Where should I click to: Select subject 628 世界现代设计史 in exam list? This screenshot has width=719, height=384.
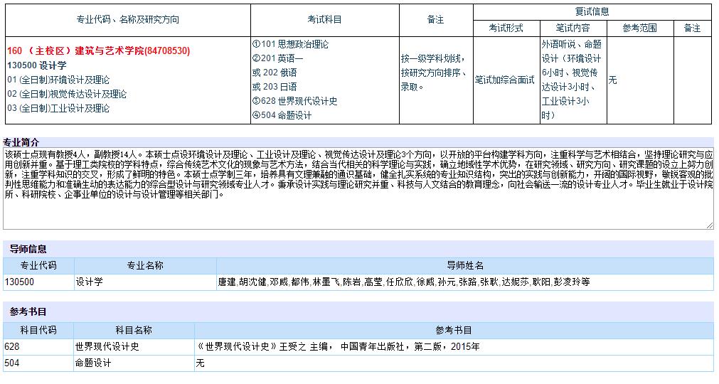(x=294, y=101)
